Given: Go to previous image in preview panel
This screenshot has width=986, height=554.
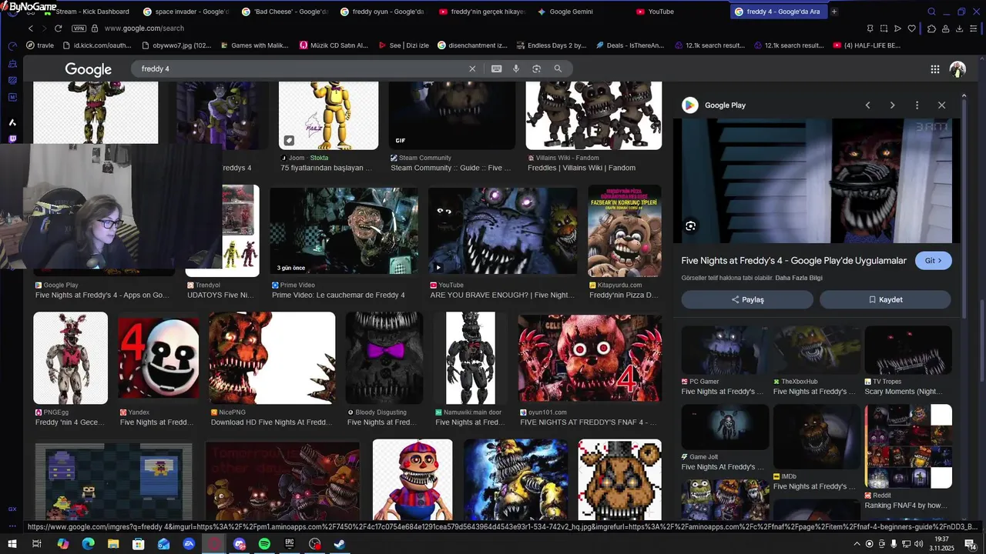Looking at the screenshot, I should [x=867, y=105].
